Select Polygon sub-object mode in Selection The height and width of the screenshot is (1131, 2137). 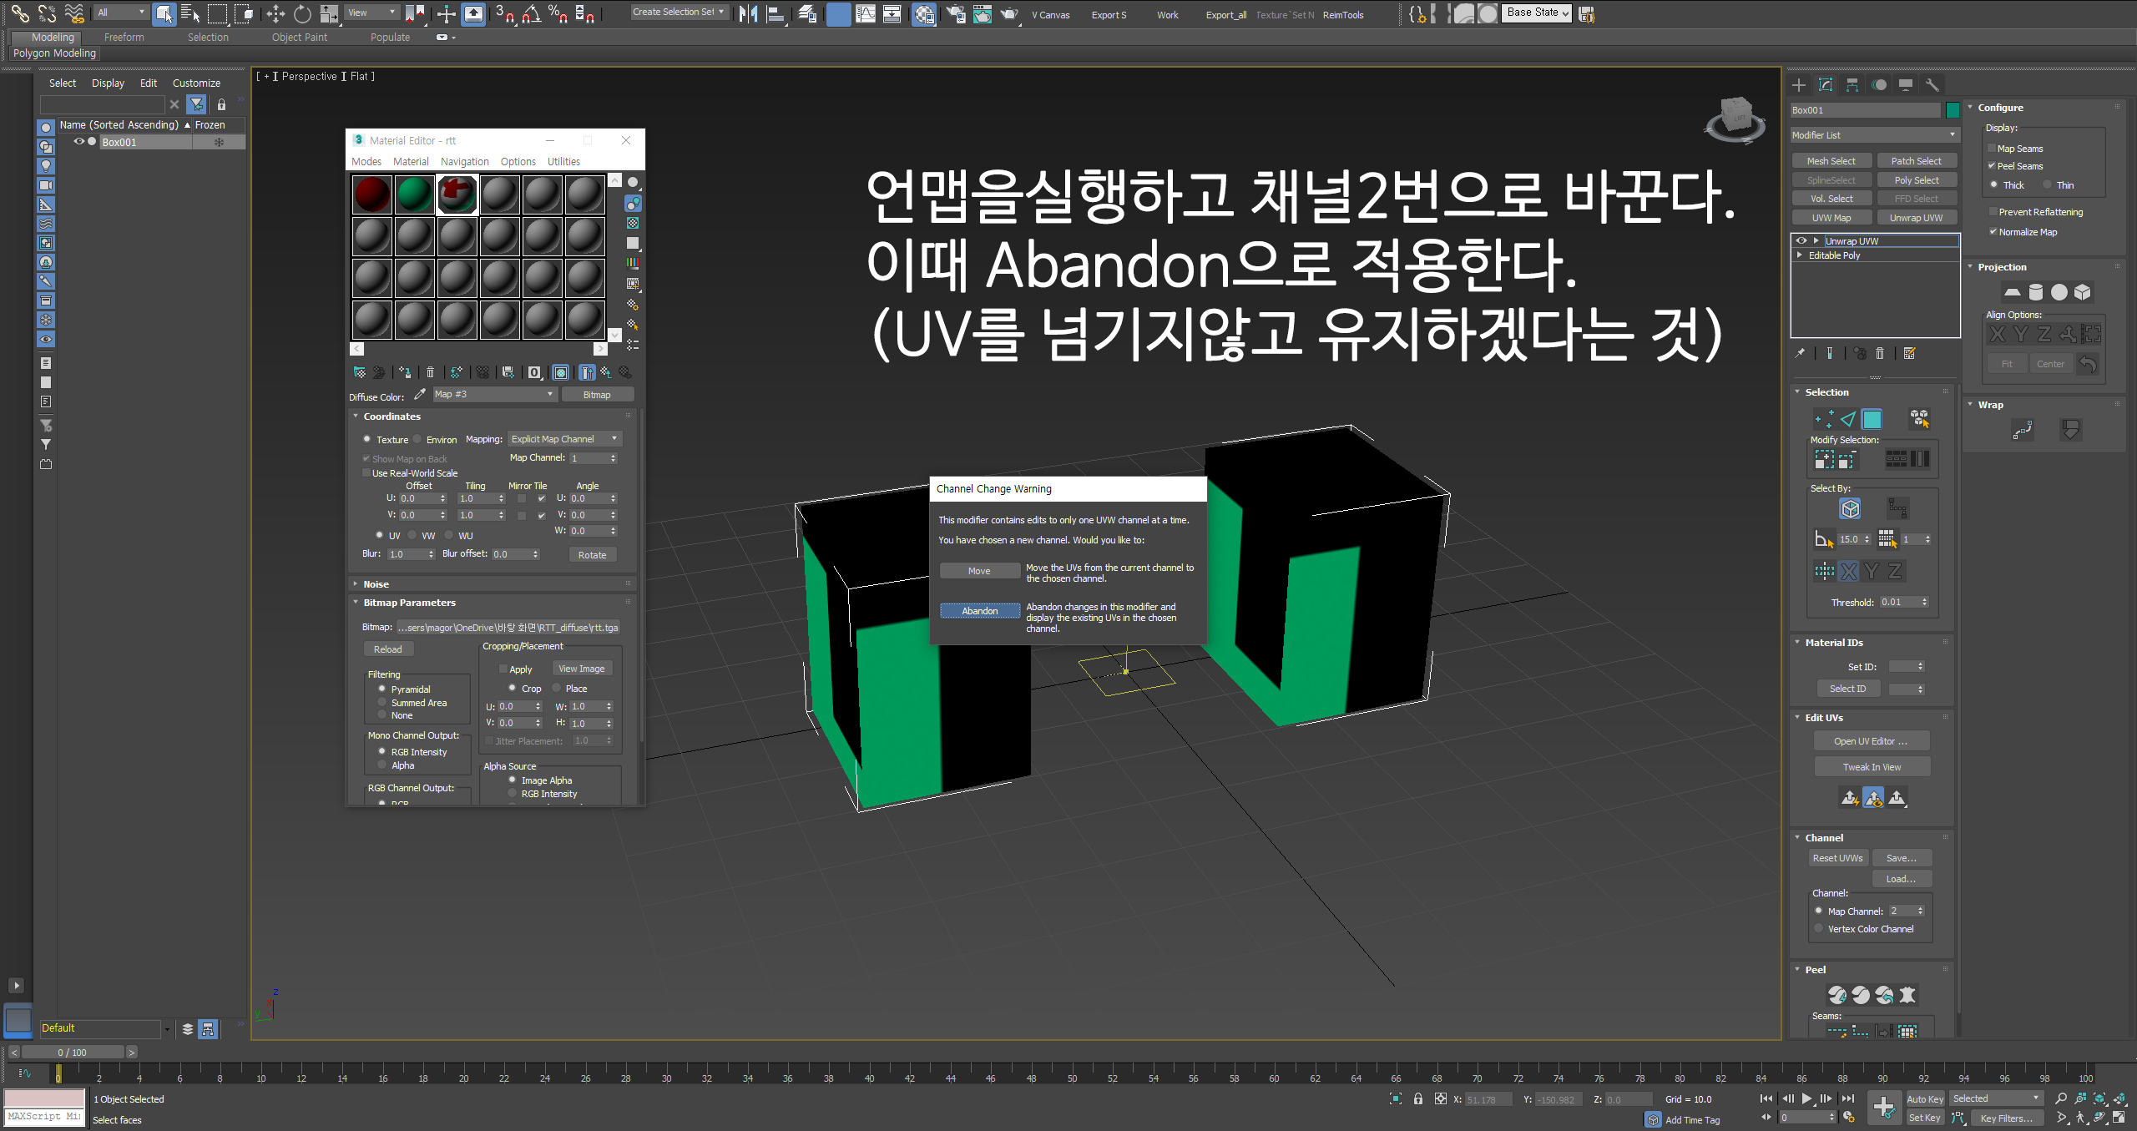click(1872, 419)
